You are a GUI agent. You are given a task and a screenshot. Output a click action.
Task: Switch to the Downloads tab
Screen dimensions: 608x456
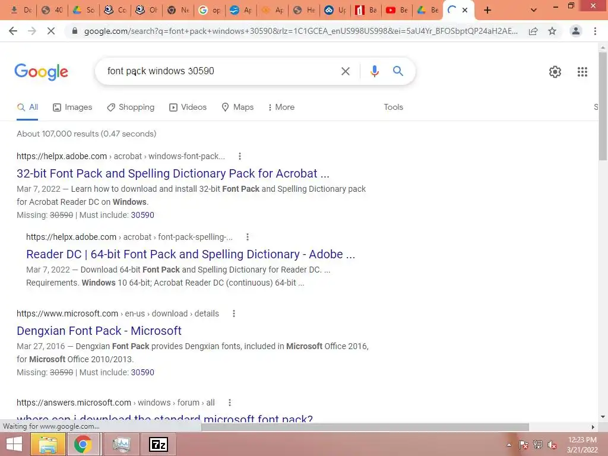(x=21, y=10)
